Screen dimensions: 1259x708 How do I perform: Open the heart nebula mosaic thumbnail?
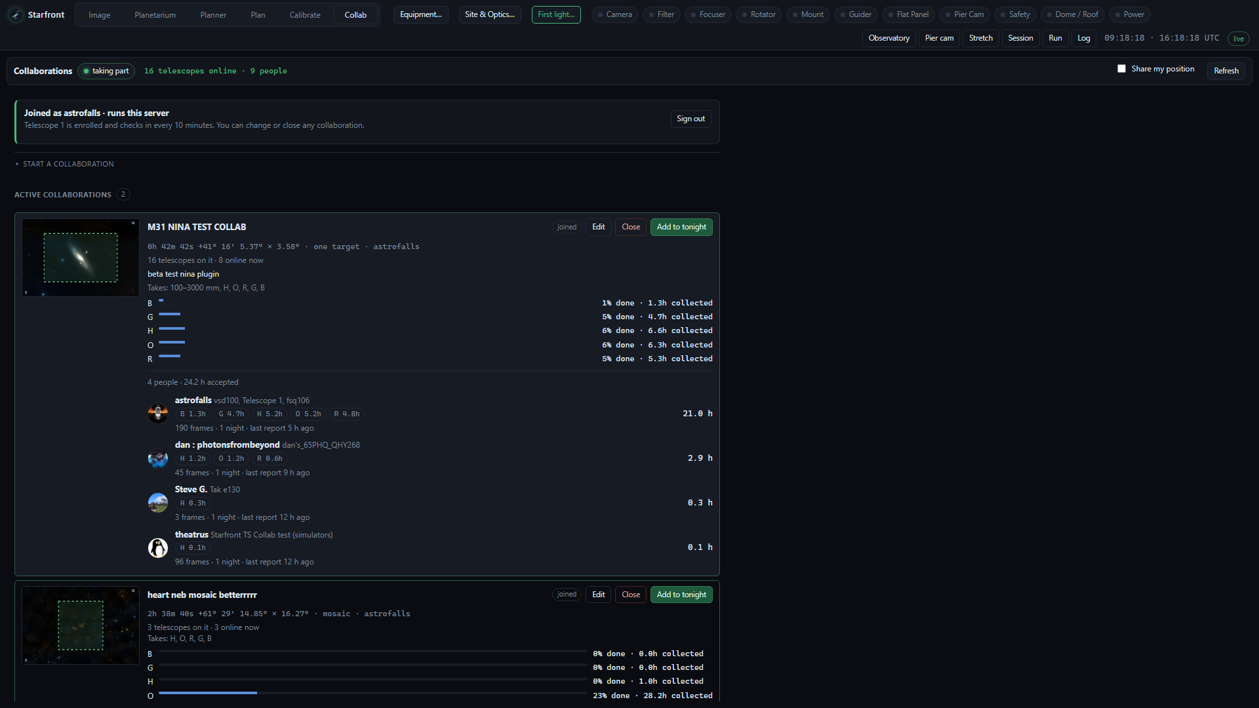81,625
